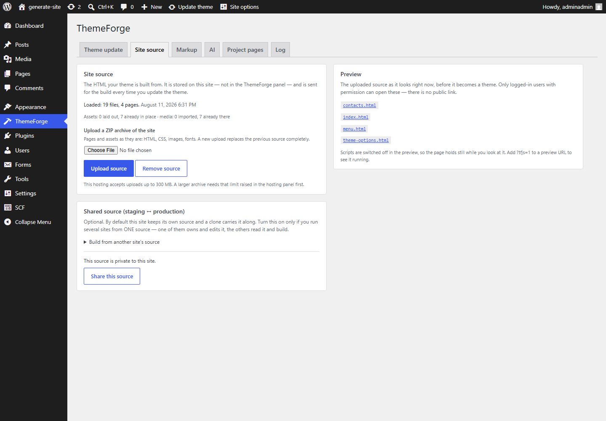Click the adminadmin avatar icon
Image resolution: width=606 pixels, height=421 pixels.
tap(599, 7)
